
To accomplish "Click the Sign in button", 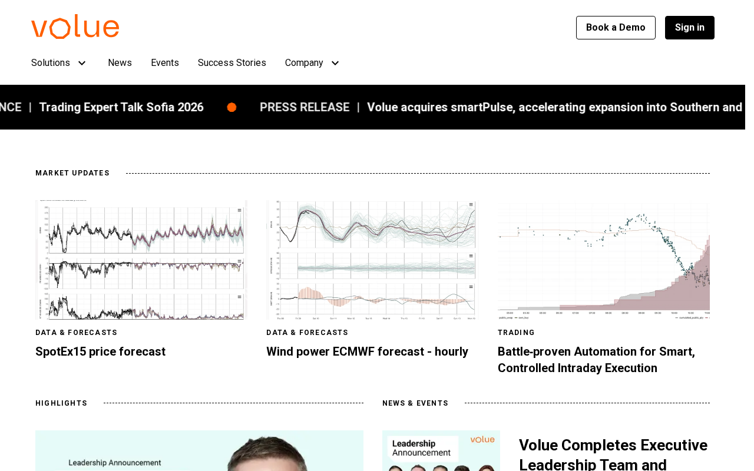I will (x=690, y=28).
